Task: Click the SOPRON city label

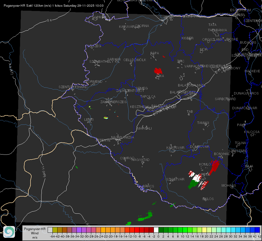Action: click(99, 17)
